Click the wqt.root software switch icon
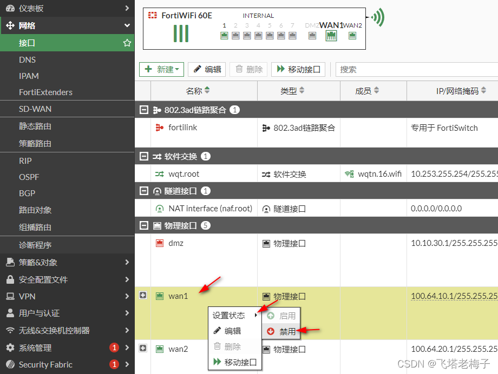The height and width of the screenshot is (374, 498). coord(160,174)
